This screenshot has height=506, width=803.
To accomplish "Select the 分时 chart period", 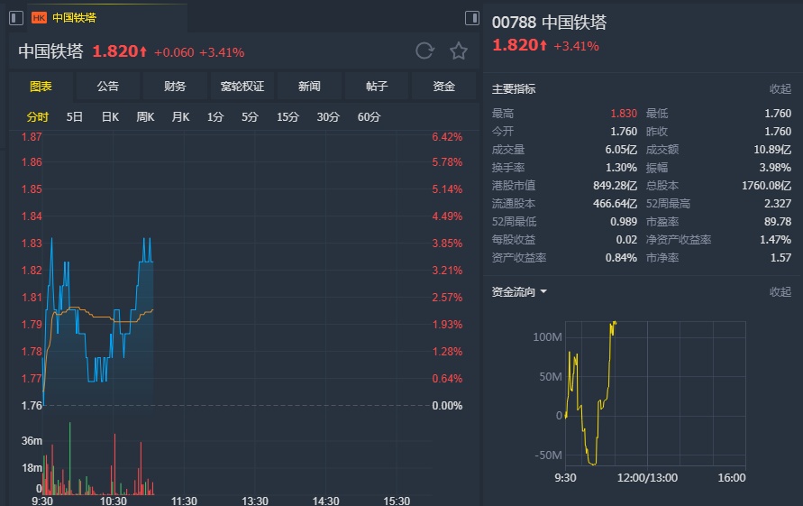I will [x=38, y=116].
